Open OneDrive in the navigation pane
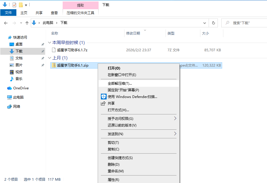The width and height of the screenshot is (267, 183). (x=21, y=88)
